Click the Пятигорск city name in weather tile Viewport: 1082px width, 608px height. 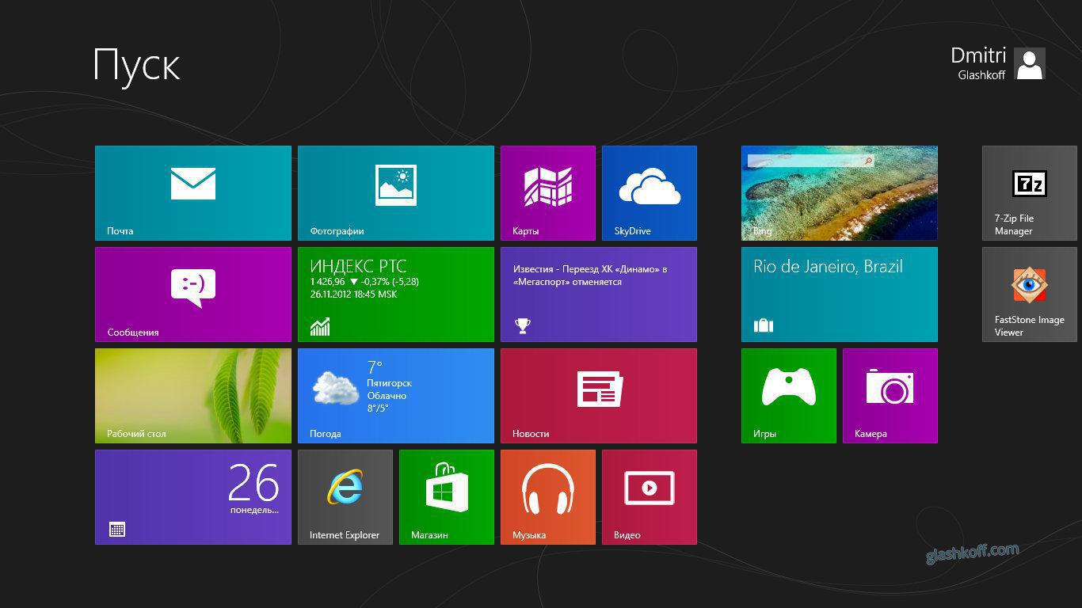[x=389, y=383]
